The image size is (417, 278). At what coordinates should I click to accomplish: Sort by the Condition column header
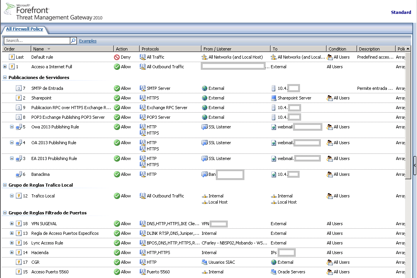pyautogui.click(x=341, y=49)
